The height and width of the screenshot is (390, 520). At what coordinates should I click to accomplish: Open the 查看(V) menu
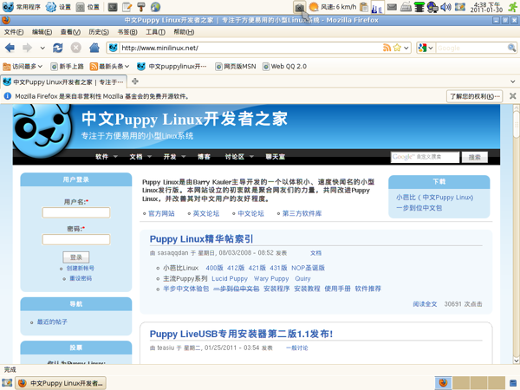coord(70,32)
